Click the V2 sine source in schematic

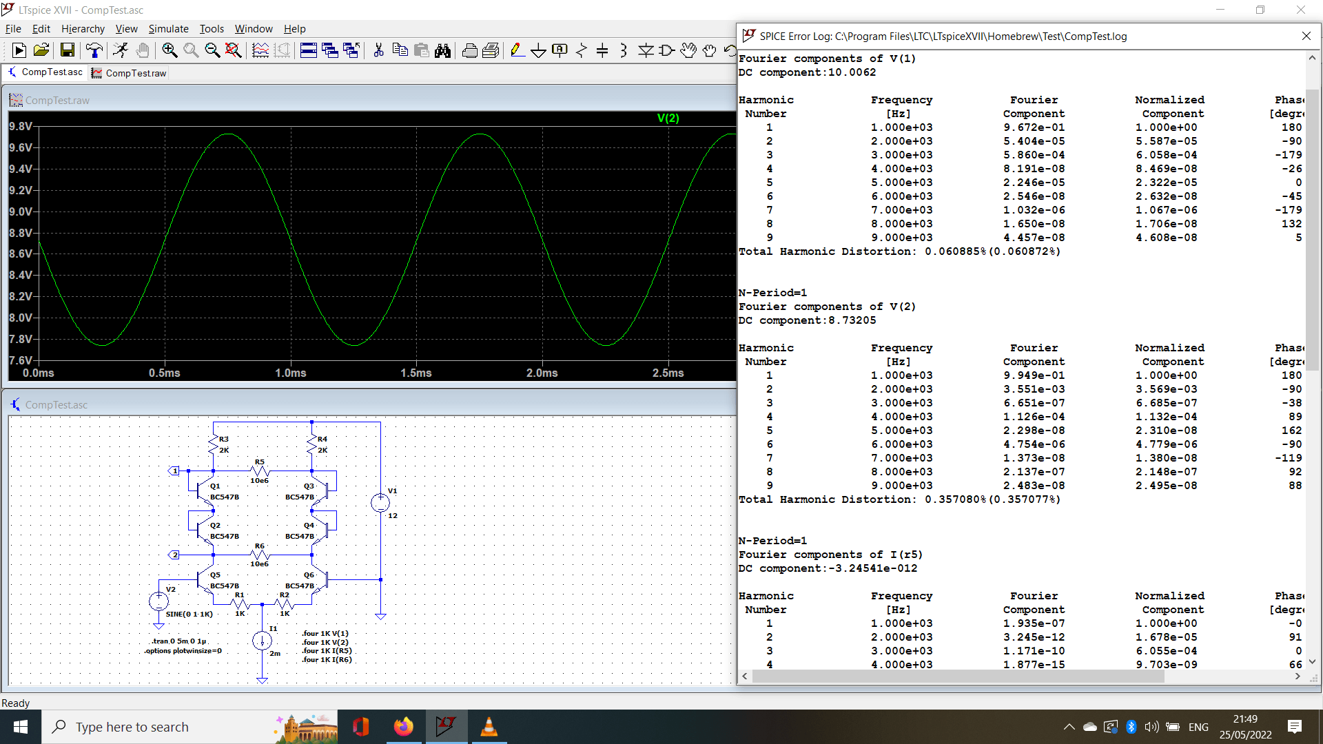click(x=158, y=601)
